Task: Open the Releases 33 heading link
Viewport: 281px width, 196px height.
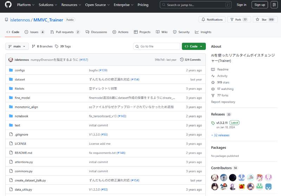Action: point(221,114)
